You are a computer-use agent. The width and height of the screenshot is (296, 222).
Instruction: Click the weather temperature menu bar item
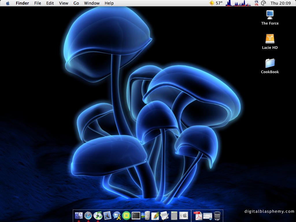click(x=216, y=3)
